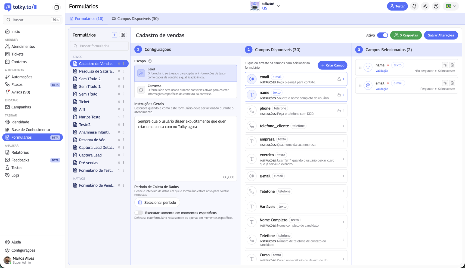Click the Criar Campo button
The height and width of the screenshot is (268, 465).
[332, 65]
